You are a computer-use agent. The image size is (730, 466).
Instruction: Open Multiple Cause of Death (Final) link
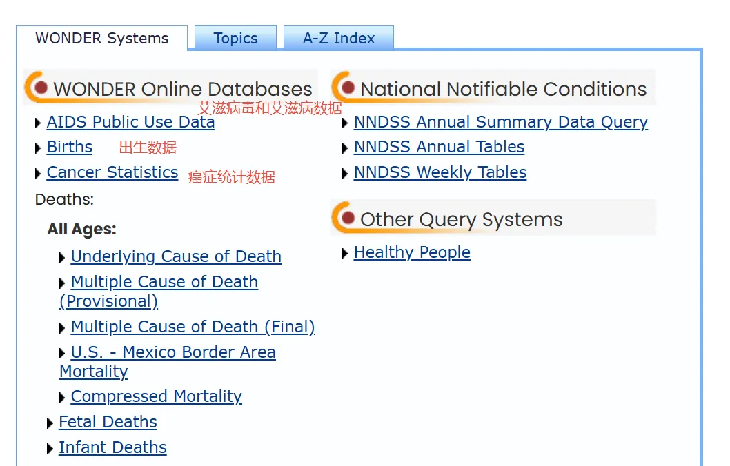[193, 327]
